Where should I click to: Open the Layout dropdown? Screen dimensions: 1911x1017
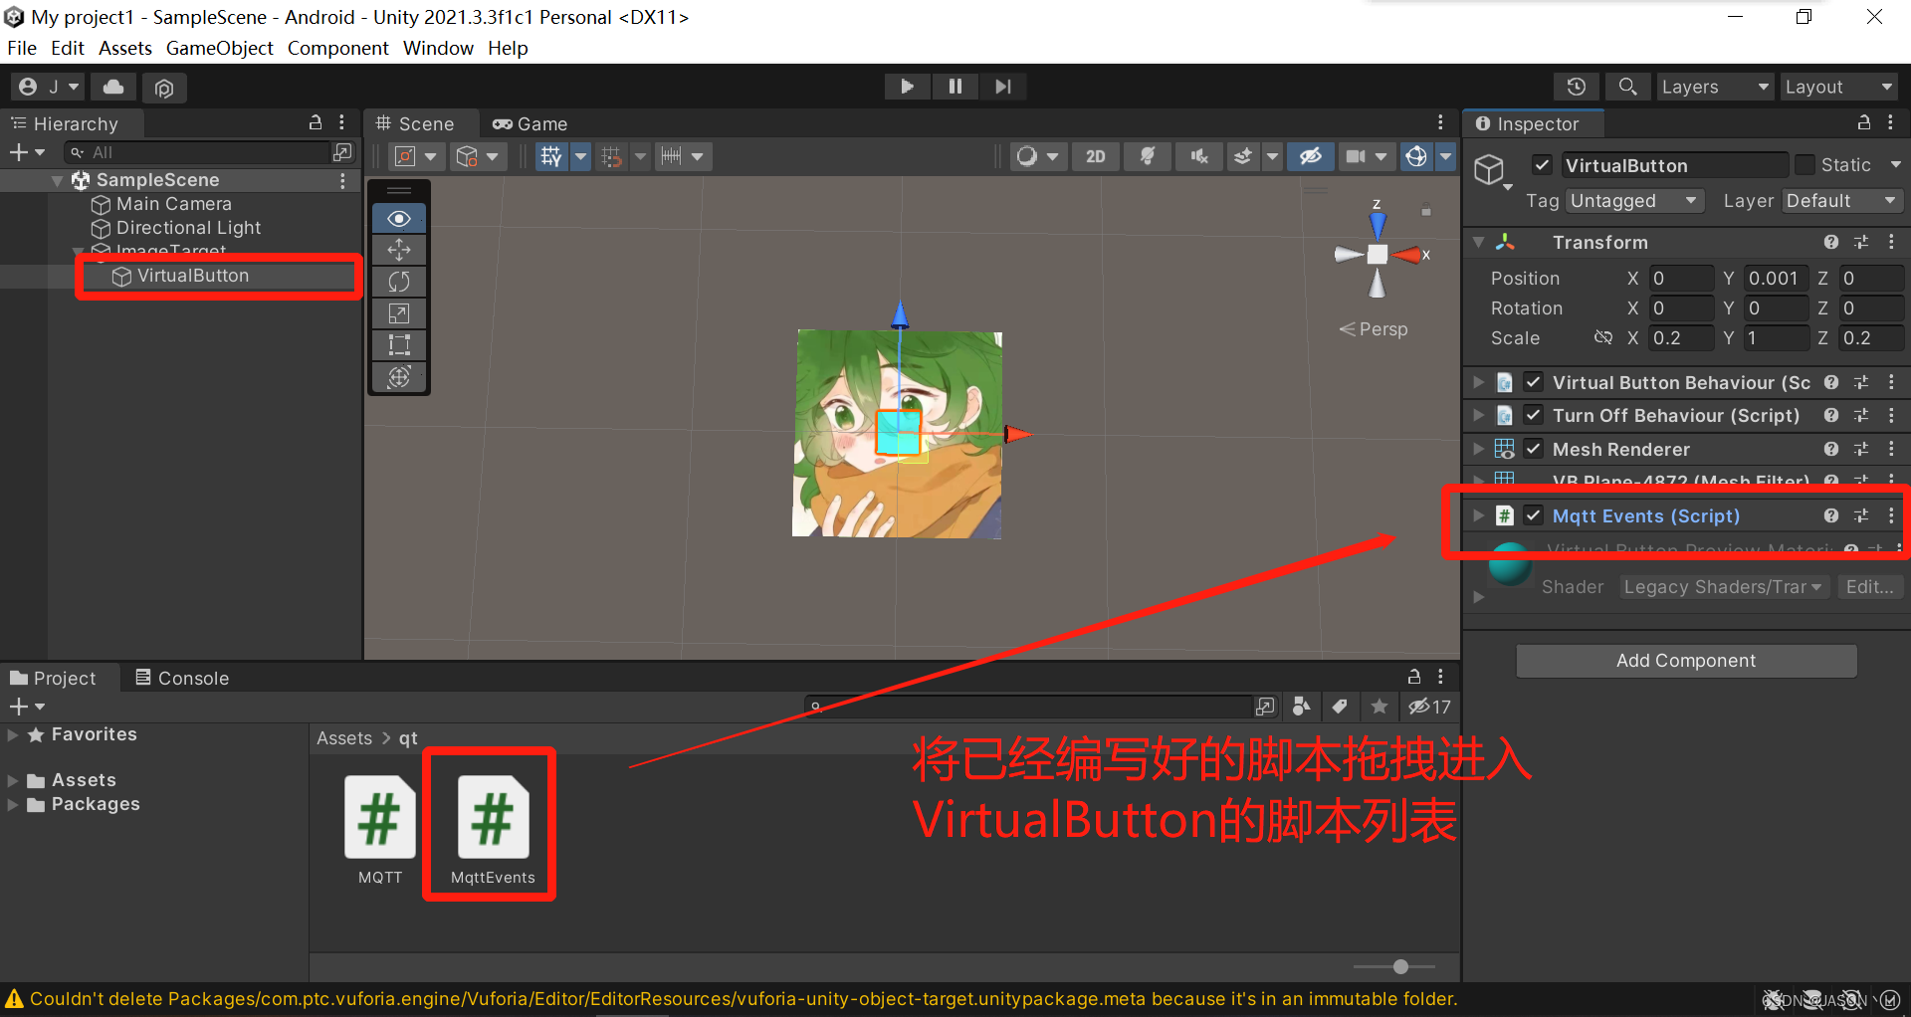click(x=1836, y=87)
